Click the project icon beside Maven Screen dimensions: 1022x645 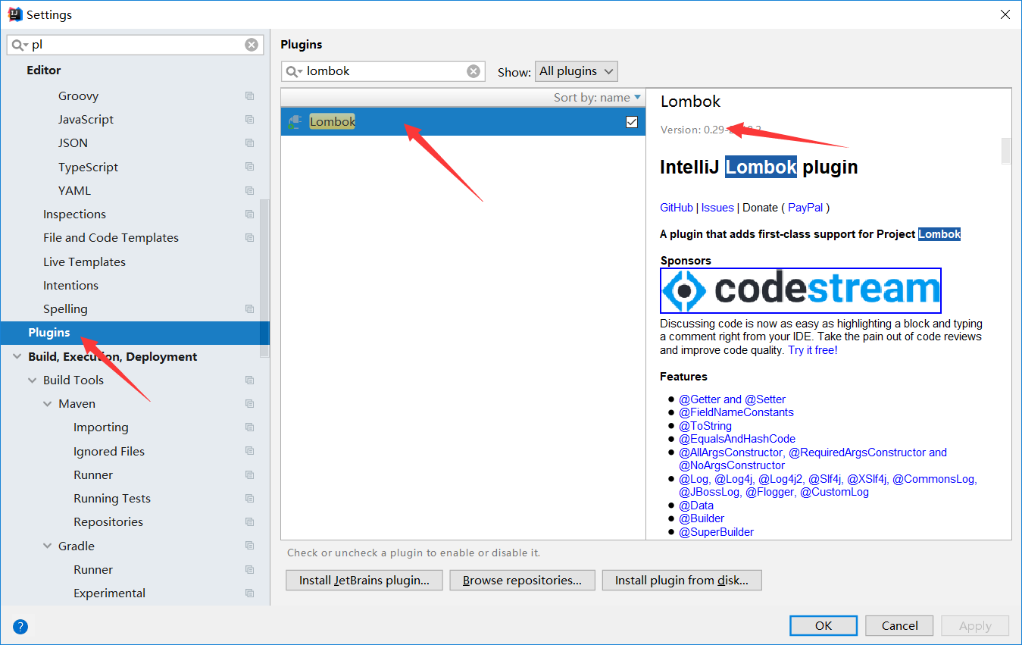tap(250, 404)
